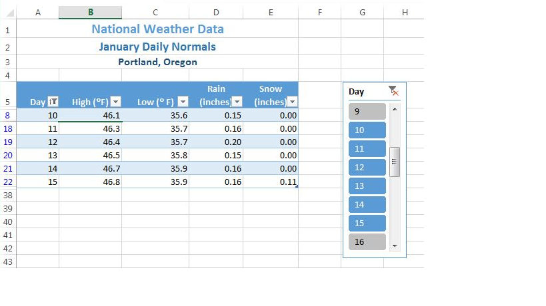This screenshot has width=546, height=306.
Task: Select the rain value 0.20 cell
Action: tap(216, 142)
